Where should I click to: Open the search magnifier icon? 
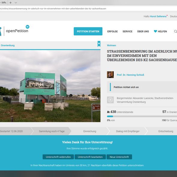click(x=175, y=31)
